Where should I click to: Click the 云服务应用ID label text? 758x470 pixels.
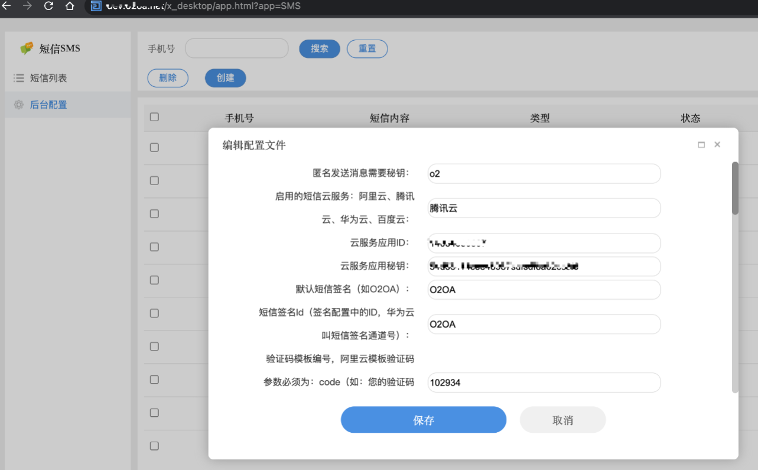point(380,243)
